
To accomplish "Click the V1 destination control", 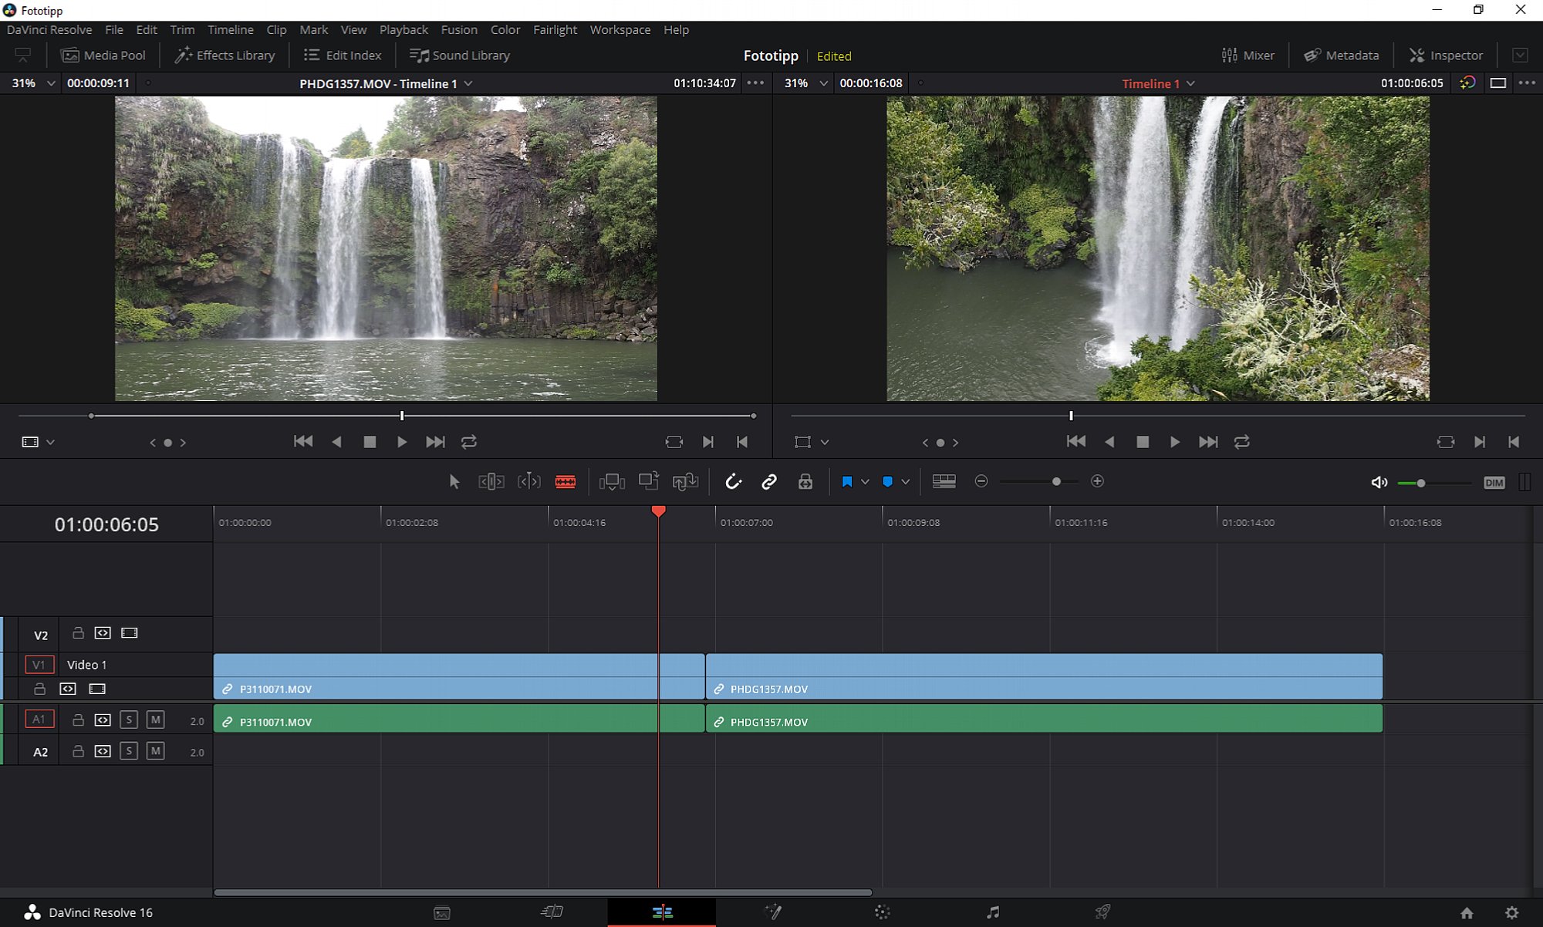I will click(39, 665).
